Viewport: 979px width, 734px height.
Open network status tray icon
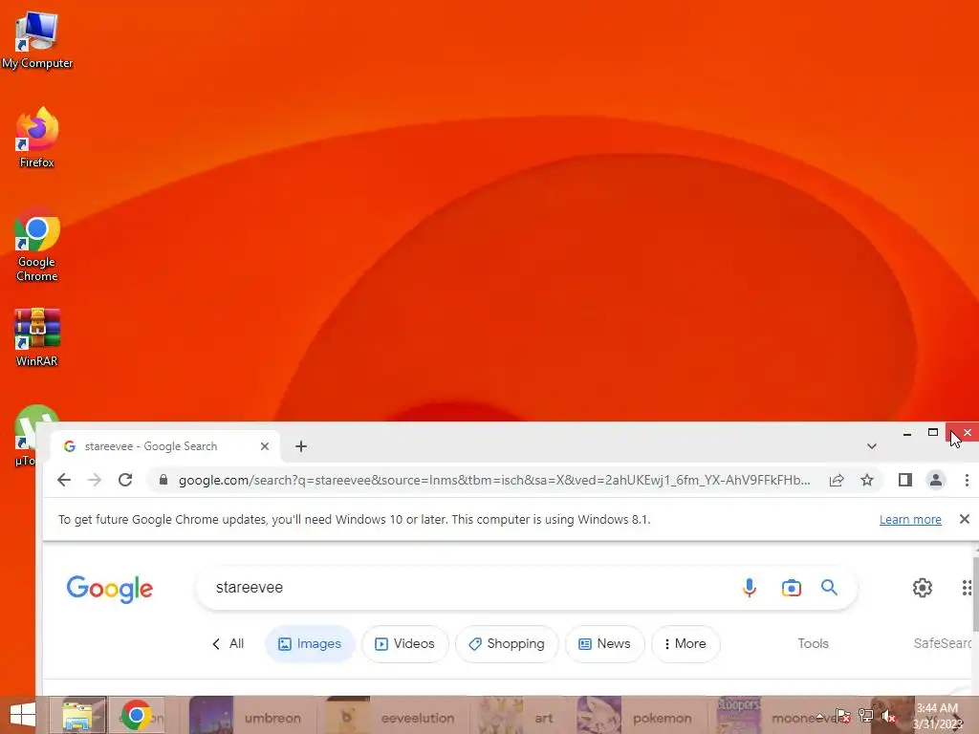tap(865, 716)
